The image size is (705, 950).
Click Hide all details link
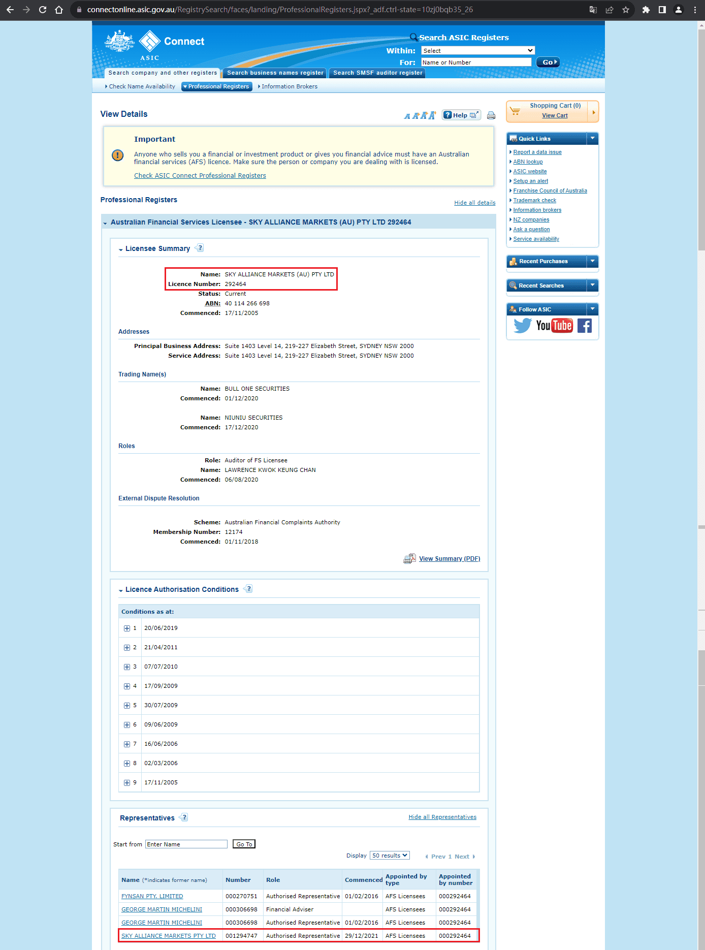475,203
